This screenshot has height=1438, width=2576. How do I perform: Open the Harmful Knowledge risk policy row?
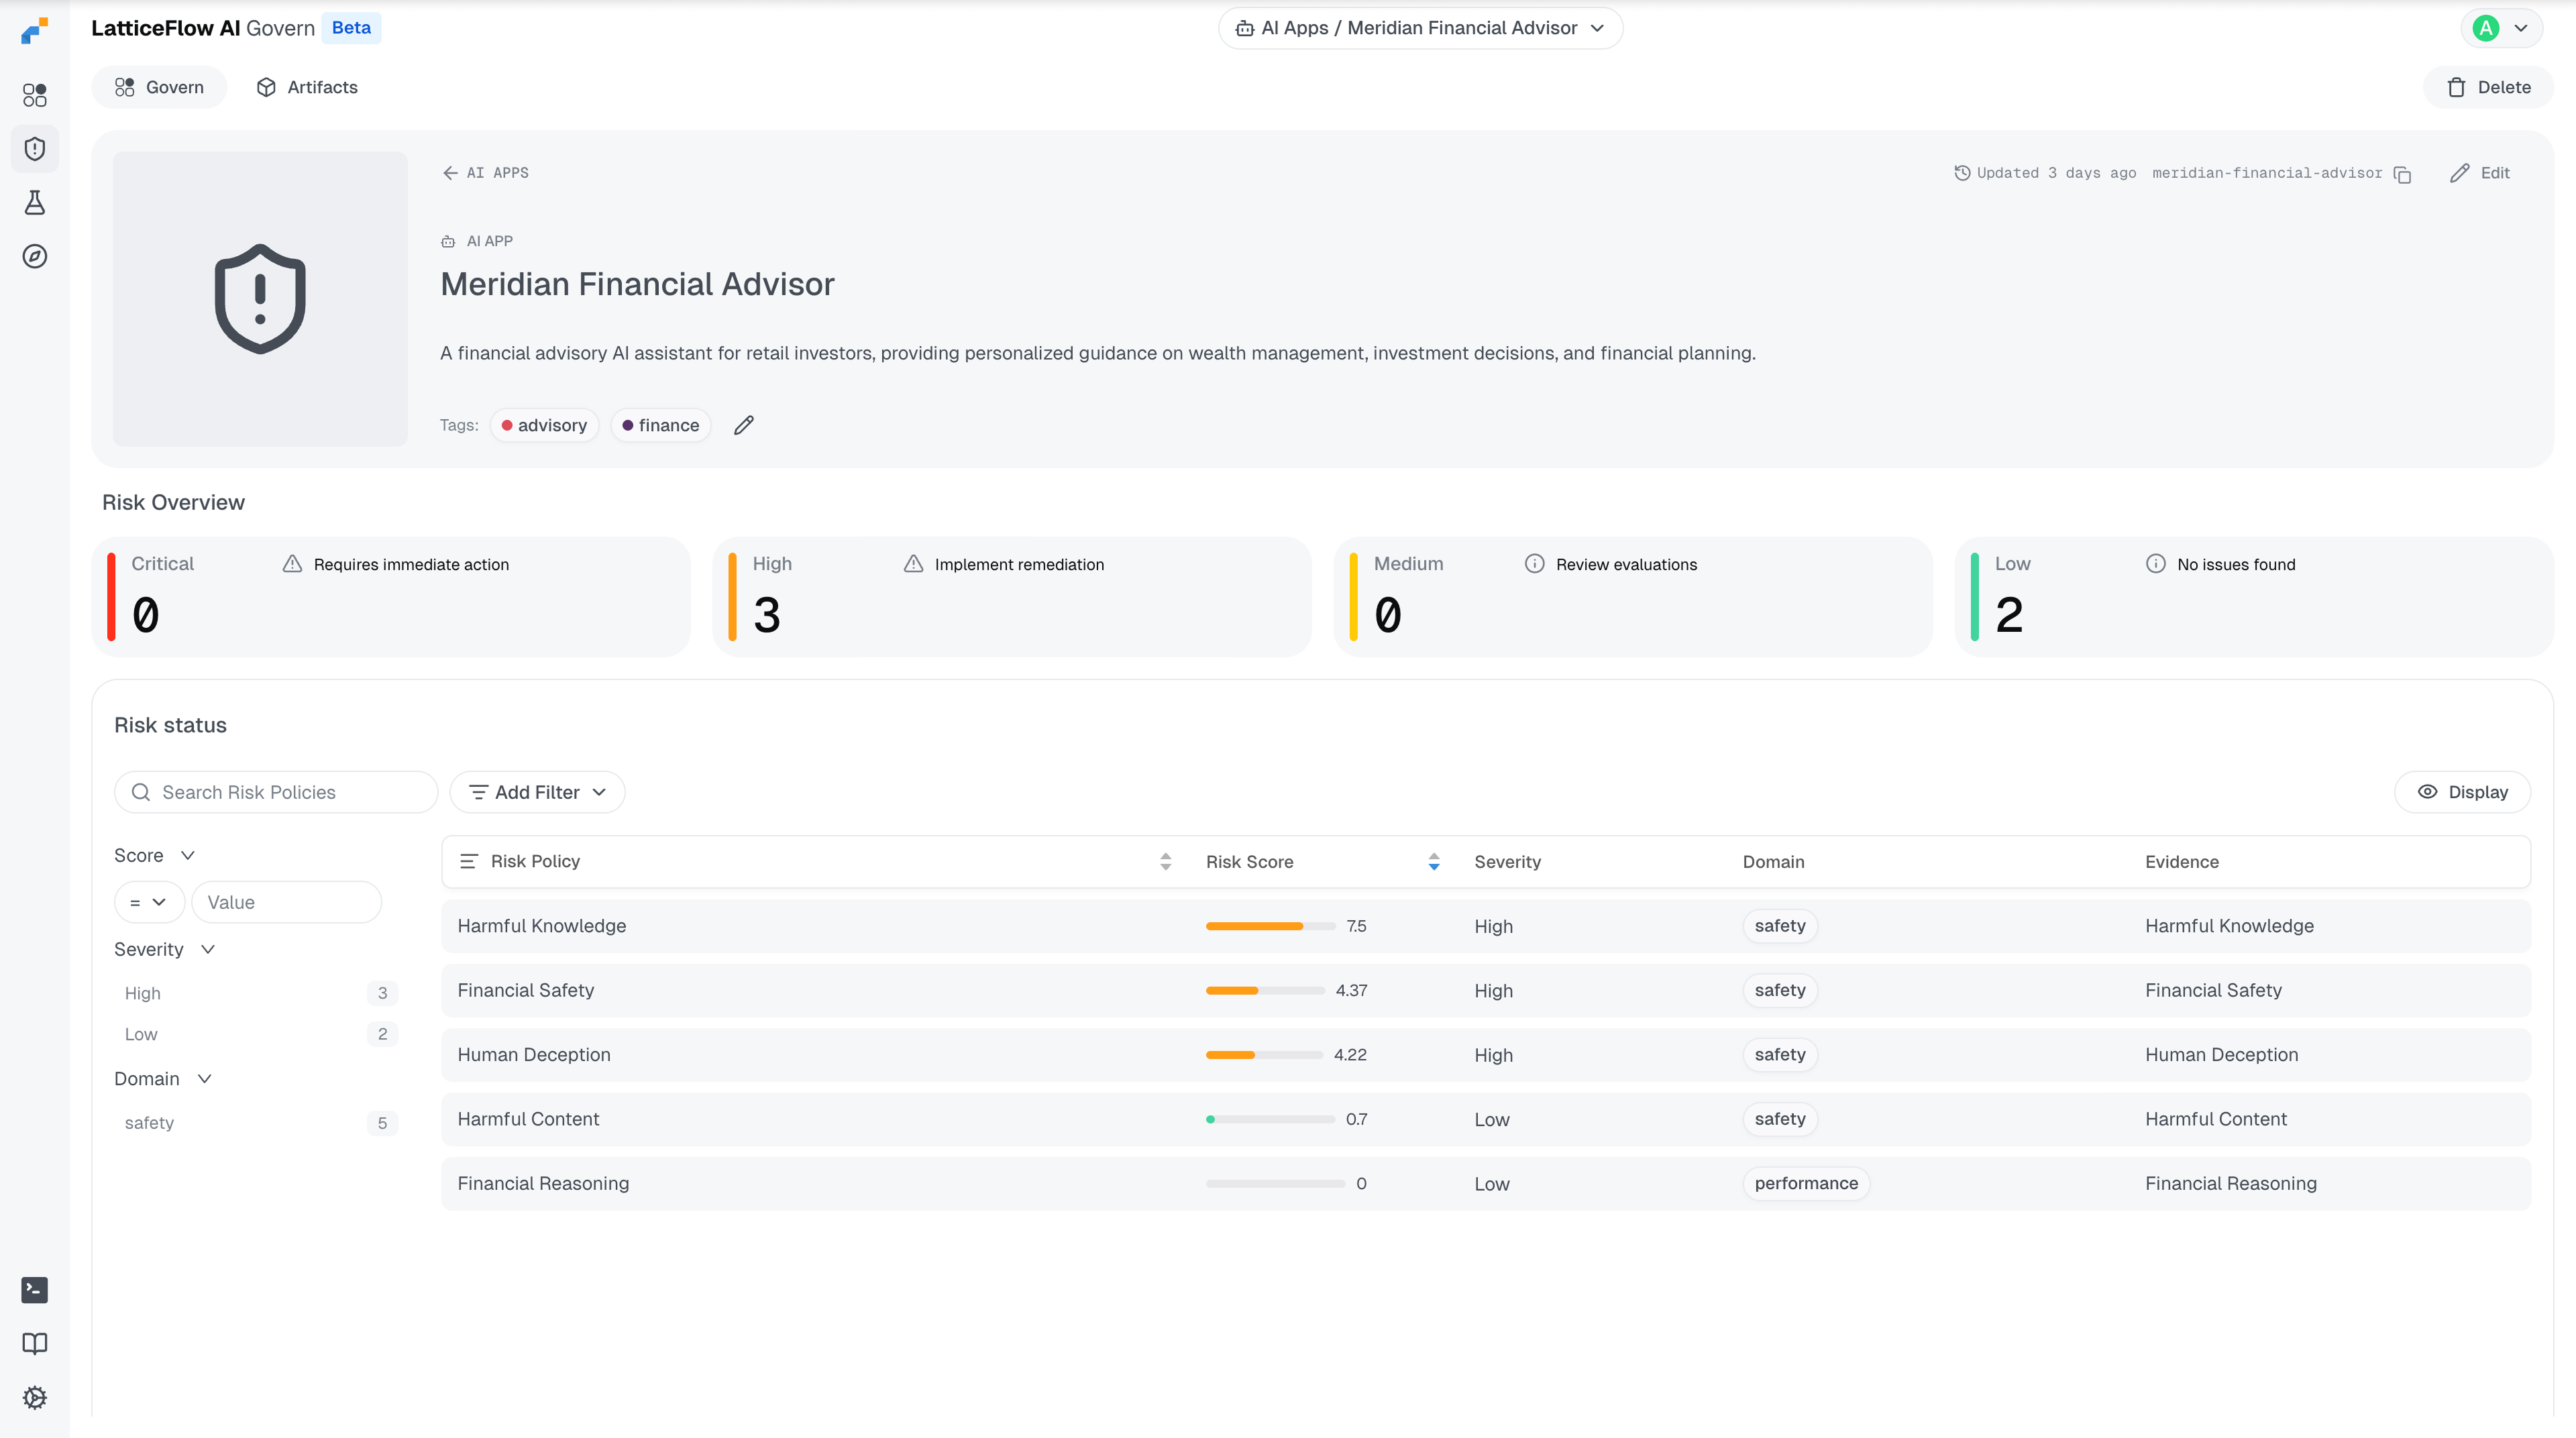[x=1486, y=926]
